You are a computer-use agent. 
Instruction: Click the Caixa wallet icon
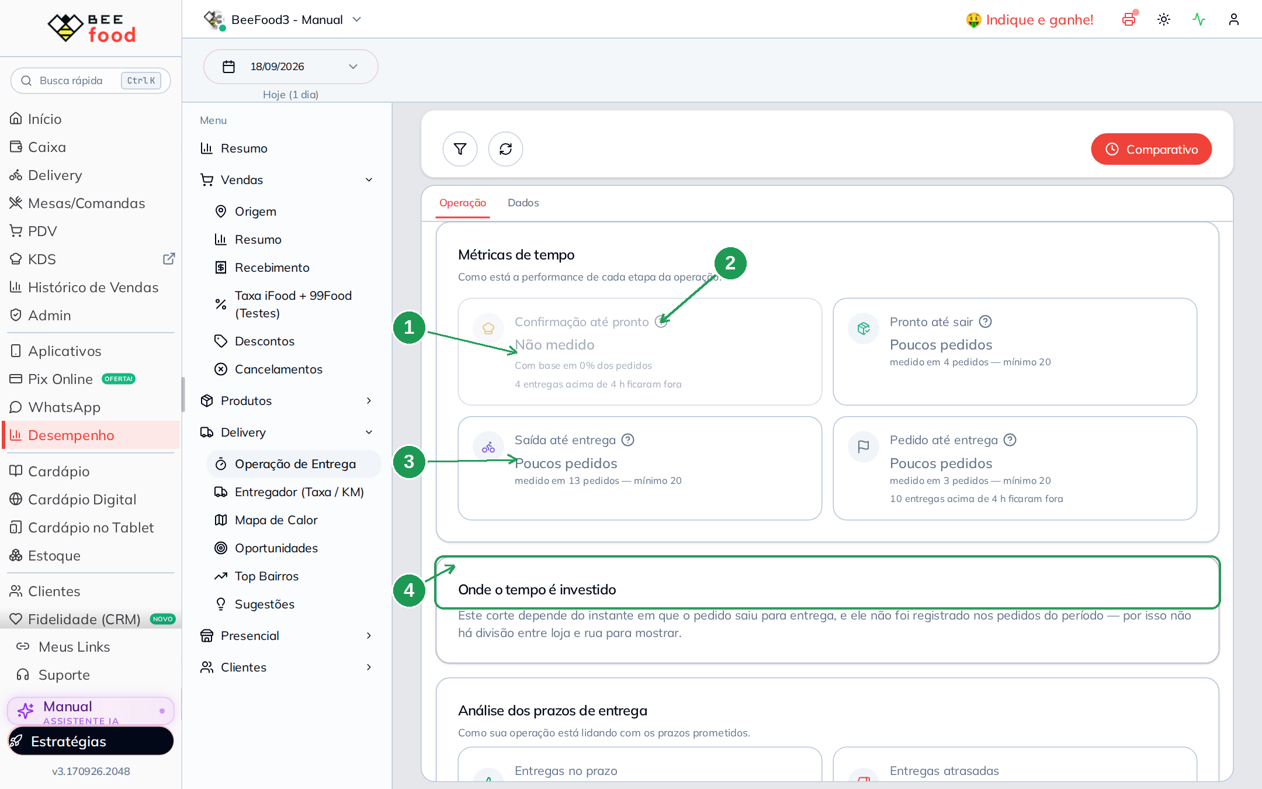point(16,147)
